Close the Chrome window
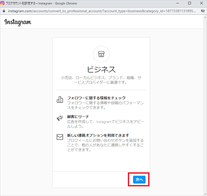The width and height of the screenshot is (207, 196). coord(202,3)
